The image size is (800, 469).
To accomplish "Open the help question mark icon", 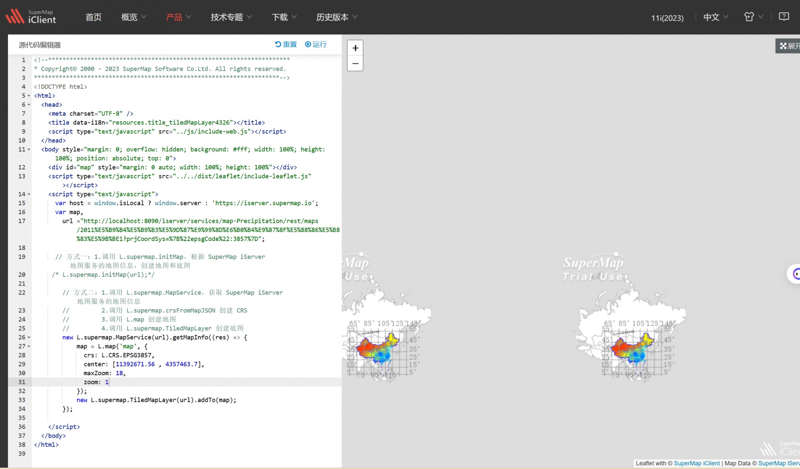I will 784,17.
